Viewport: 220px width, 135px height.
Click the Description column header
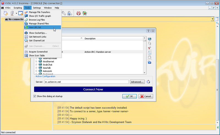(x=113, y=38)
